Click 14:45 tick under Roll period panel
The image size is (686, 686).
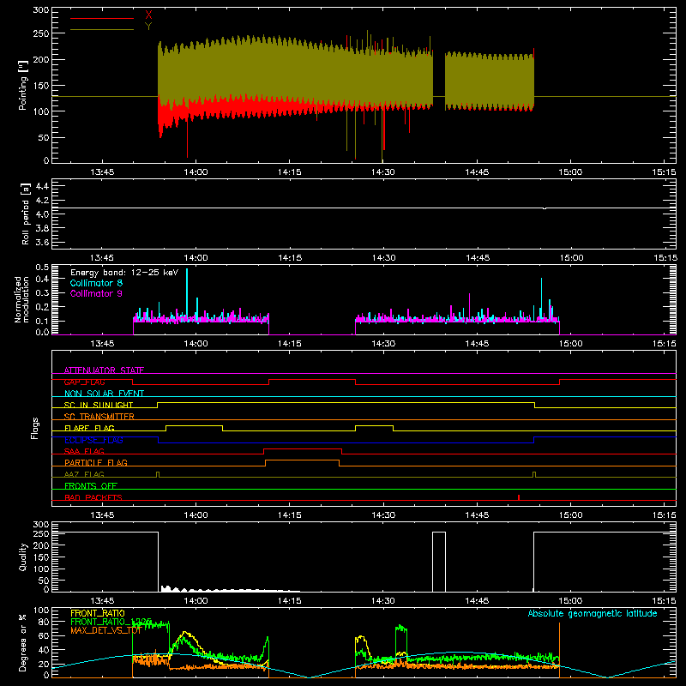(x=477, y=258)
